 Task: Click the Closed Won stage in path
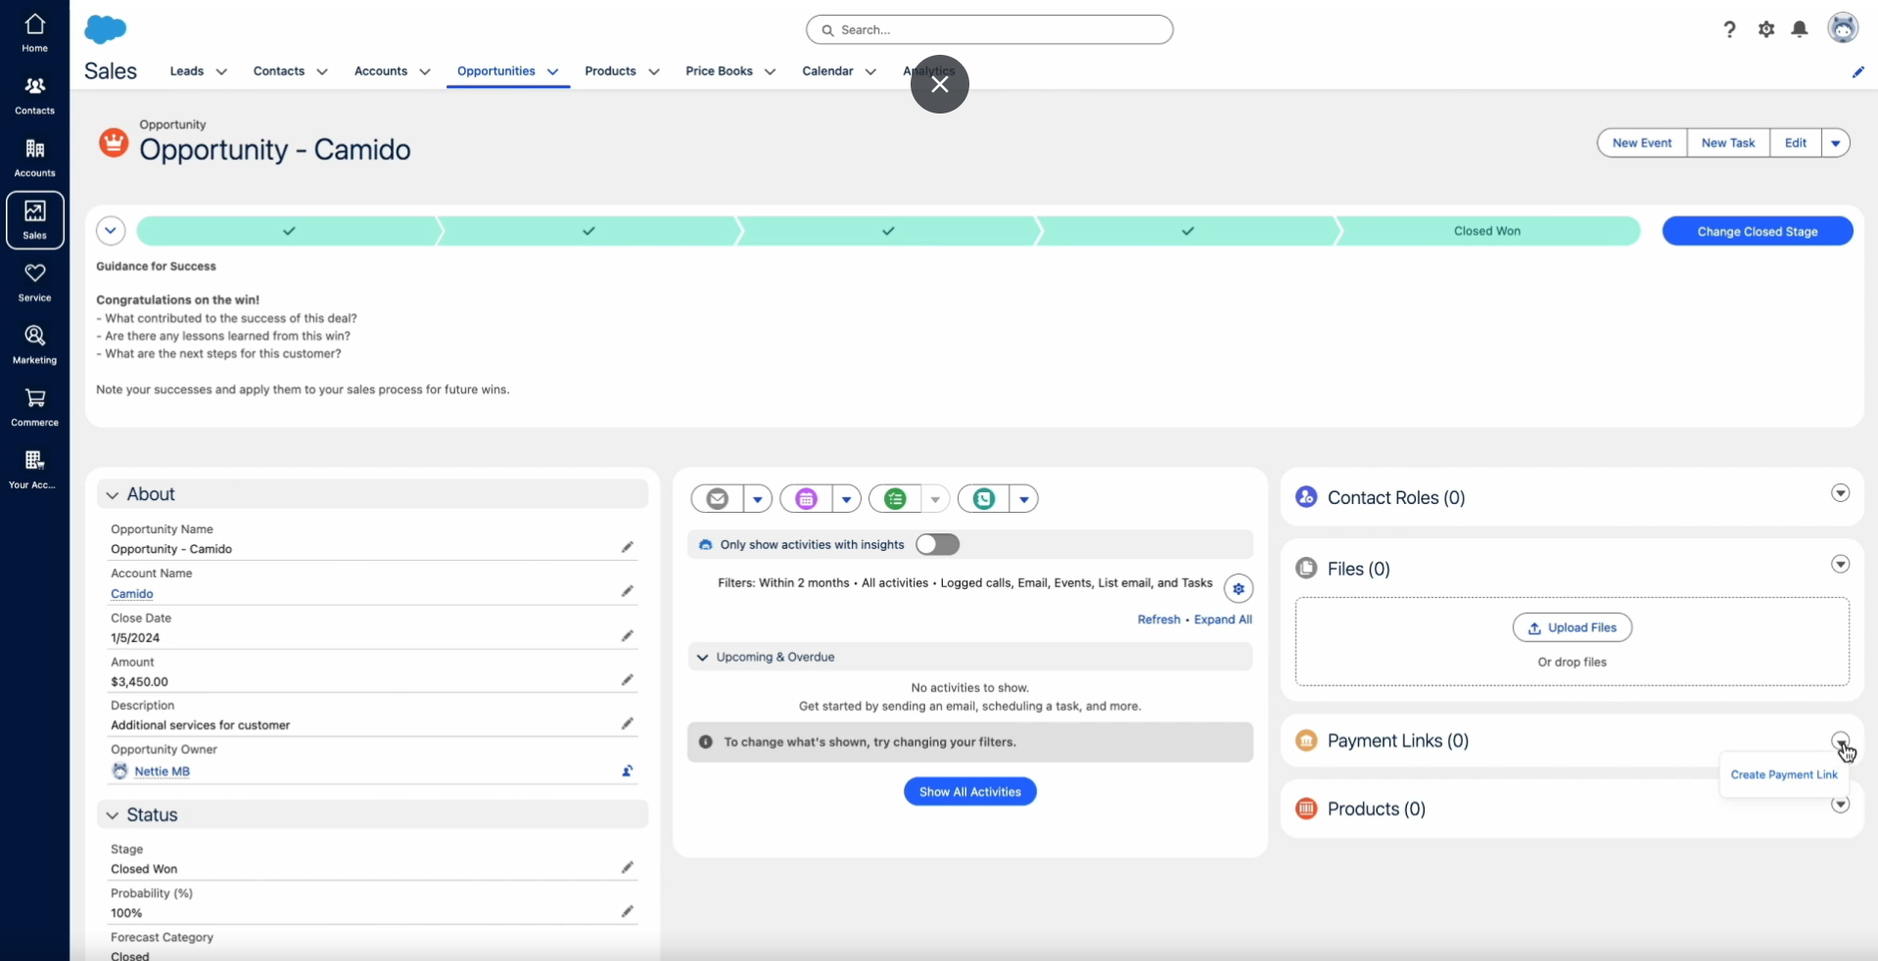click(x=1487, y=231)
